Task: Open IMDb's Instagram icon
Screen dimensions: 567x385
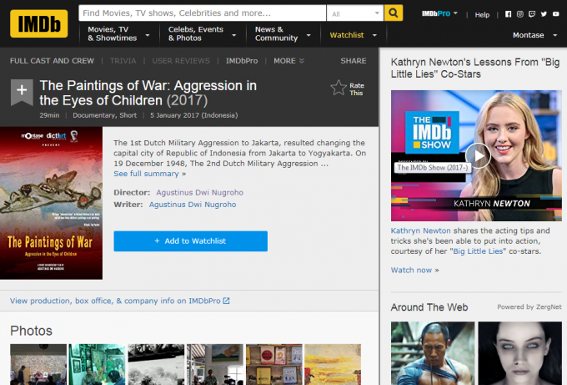Action: tap(520, 14)
